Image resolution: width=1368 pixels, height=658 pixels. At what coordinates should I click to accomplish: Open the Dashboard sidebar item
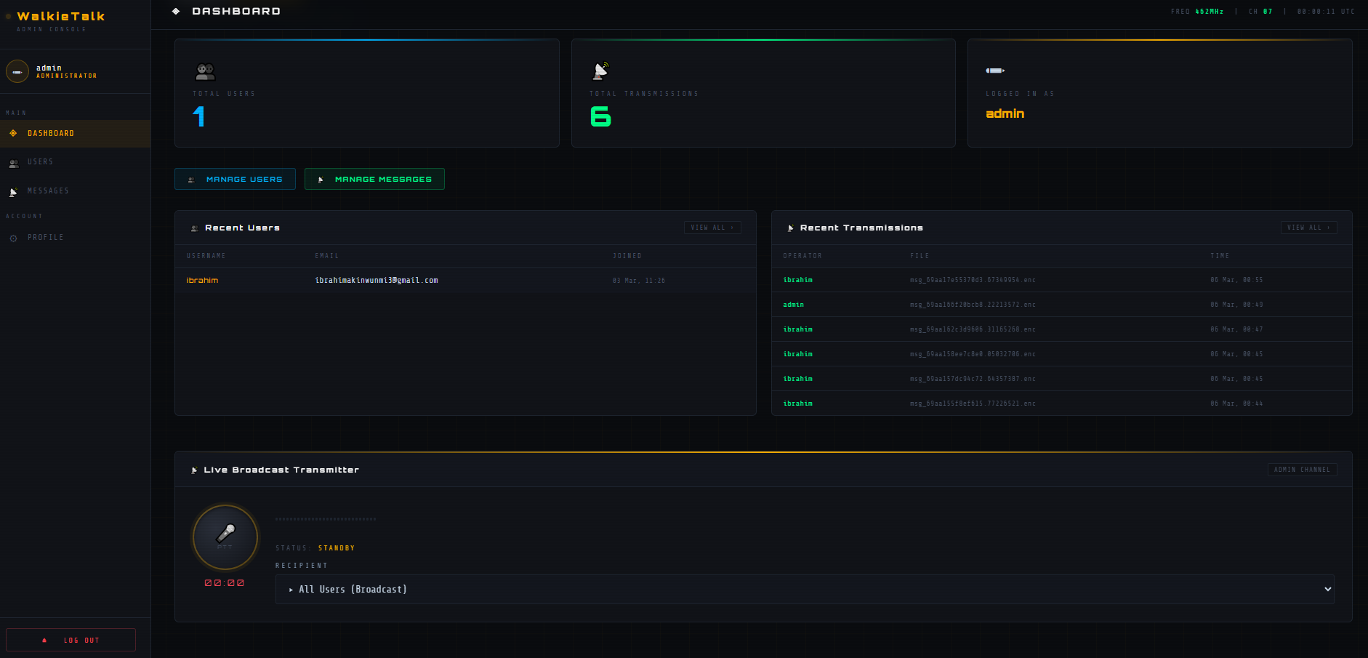click(76, 134)
